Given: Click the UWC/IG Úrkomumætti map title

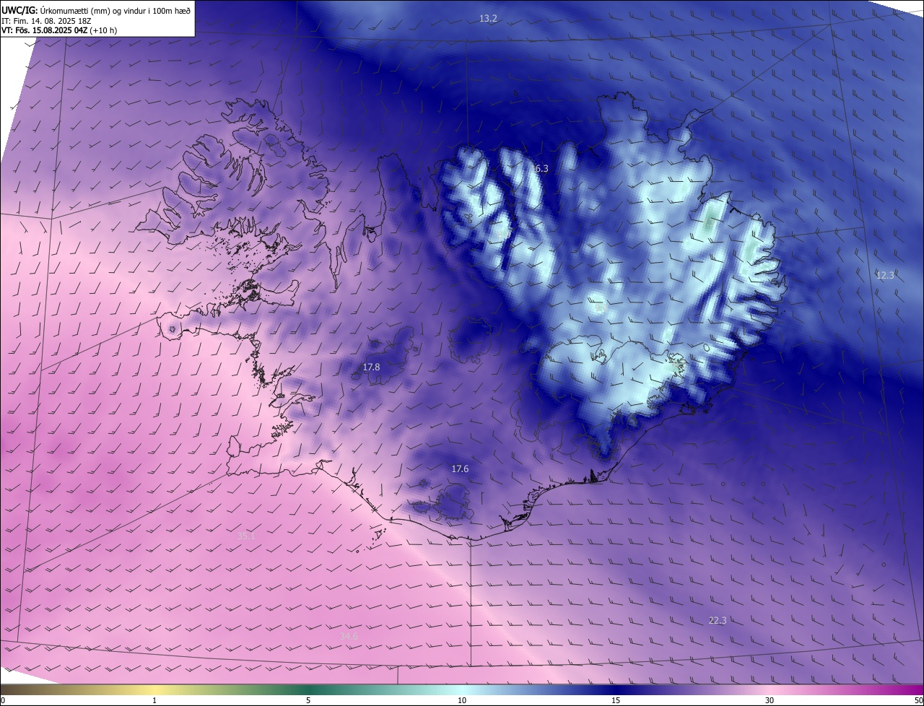Looking at the screenshot, I should [96, 10].
